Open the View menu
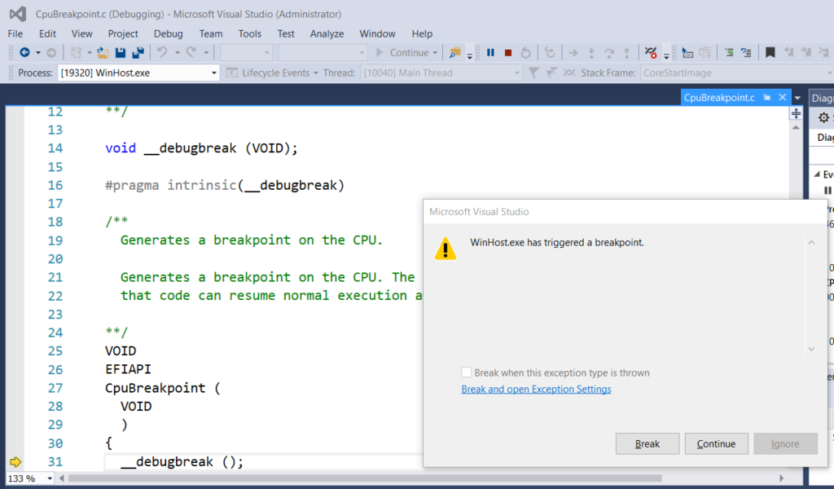This screenshot has width=834, height=489. point(82,33)
